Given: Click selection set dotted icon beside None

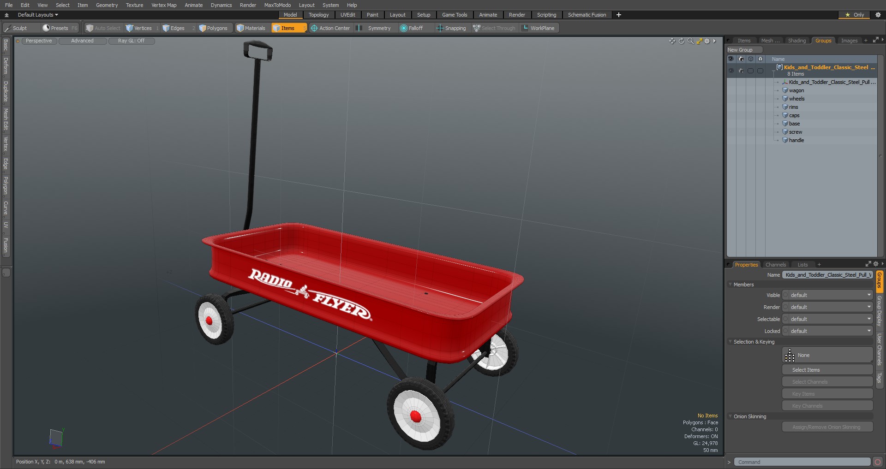Looking at the screenshot, I should [790, 355].
